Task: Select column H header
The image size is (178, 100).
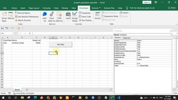Action: point(78,37)
